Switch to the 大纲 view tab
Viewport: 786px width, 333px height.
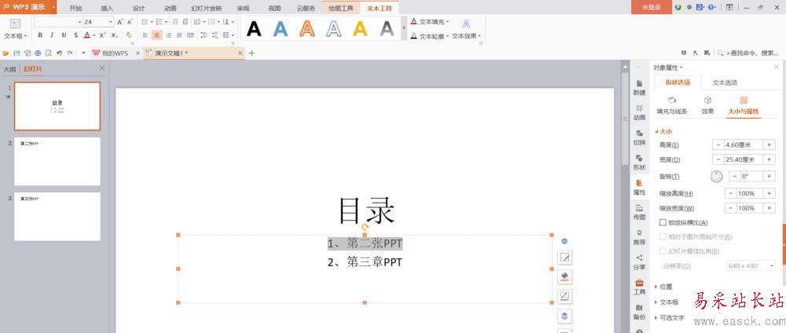click(9, 68)
